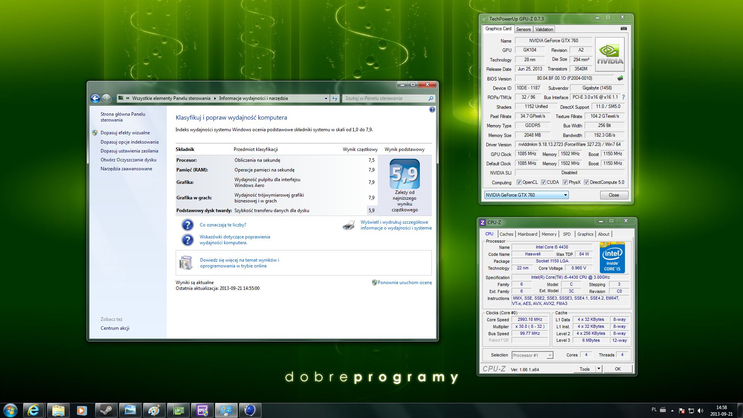Open the CPU-Z Mainboard tab
Viewport: 743px width, 418px height.
pos(527,234)
